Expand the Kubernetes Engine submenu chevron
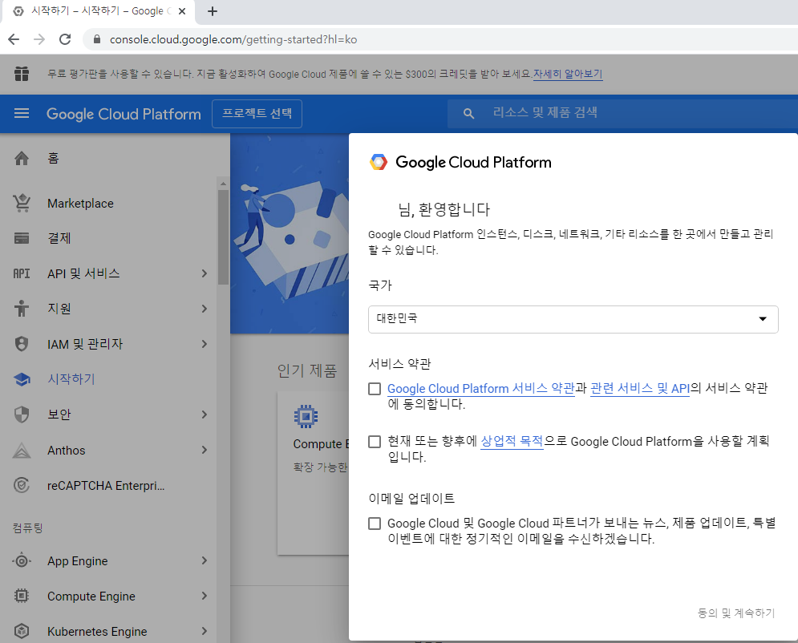The image size is (798, 643). tap(204, 631)
